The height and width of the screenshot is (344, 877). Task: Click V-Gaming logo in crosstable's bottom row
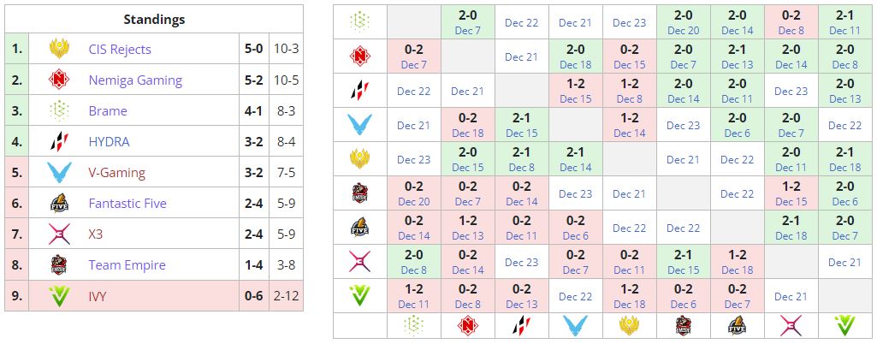(575, 325)
